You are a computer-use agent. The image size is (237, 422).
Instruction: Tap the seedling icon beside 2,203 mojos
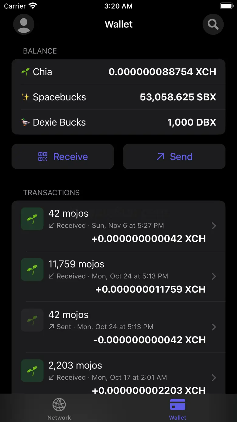pos(32,371)
